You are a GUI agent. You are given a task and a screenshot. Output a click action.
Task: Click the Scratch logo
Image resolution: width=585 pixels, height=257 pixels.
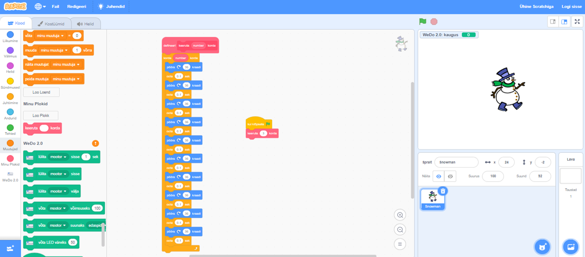(16, 6)
